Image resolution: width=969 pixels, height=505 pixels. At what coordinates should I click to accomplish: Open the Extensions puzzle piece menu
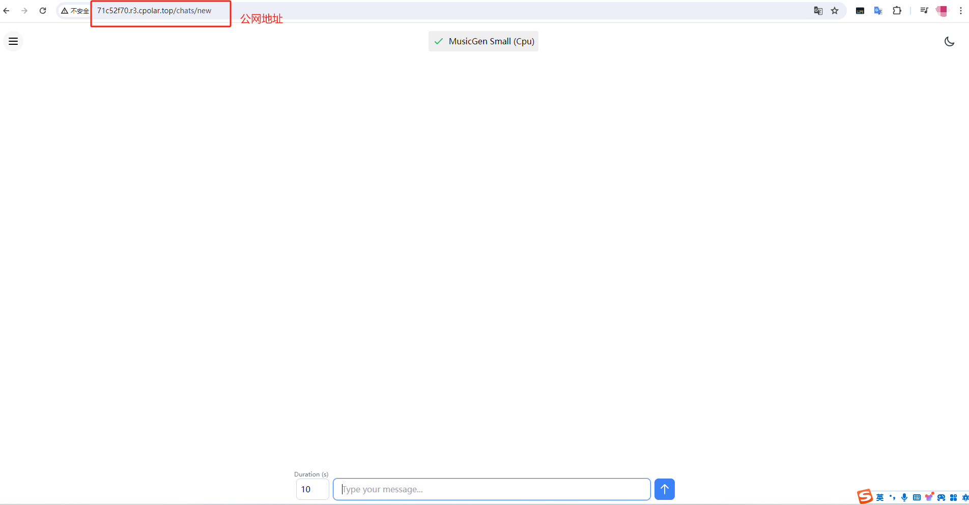[897, 11]
